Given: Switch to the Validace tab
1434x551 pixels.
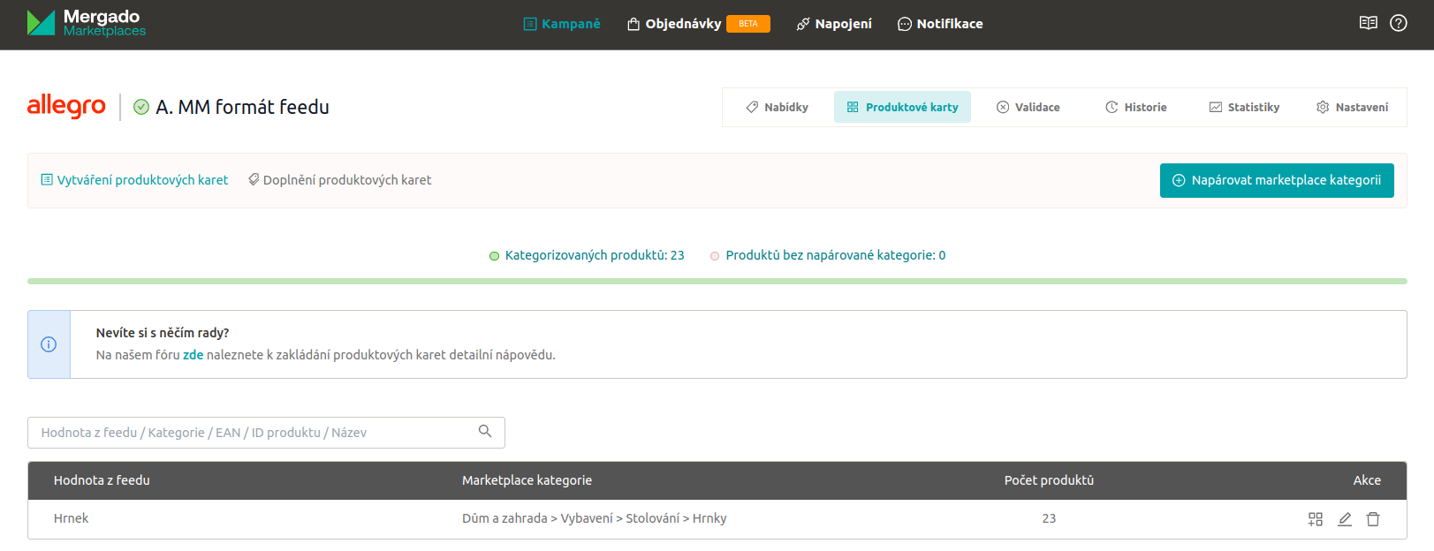Looking at the screenshot, I should pyautogui.click(x=1028, y=107).
